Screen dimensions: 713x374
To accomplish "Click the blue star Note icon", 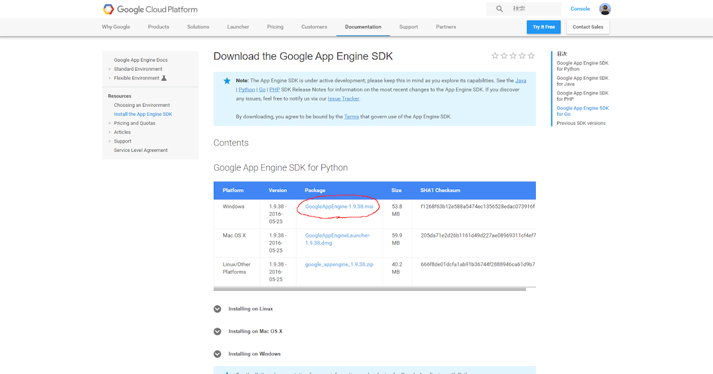I will [x=227, y=81].
